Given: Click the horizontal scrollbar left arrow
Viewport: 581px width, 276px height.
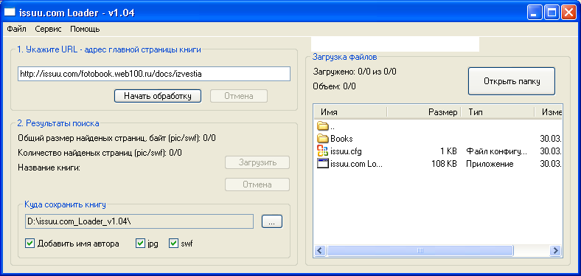Looking at the screenshot, I should tap(320, 250).
